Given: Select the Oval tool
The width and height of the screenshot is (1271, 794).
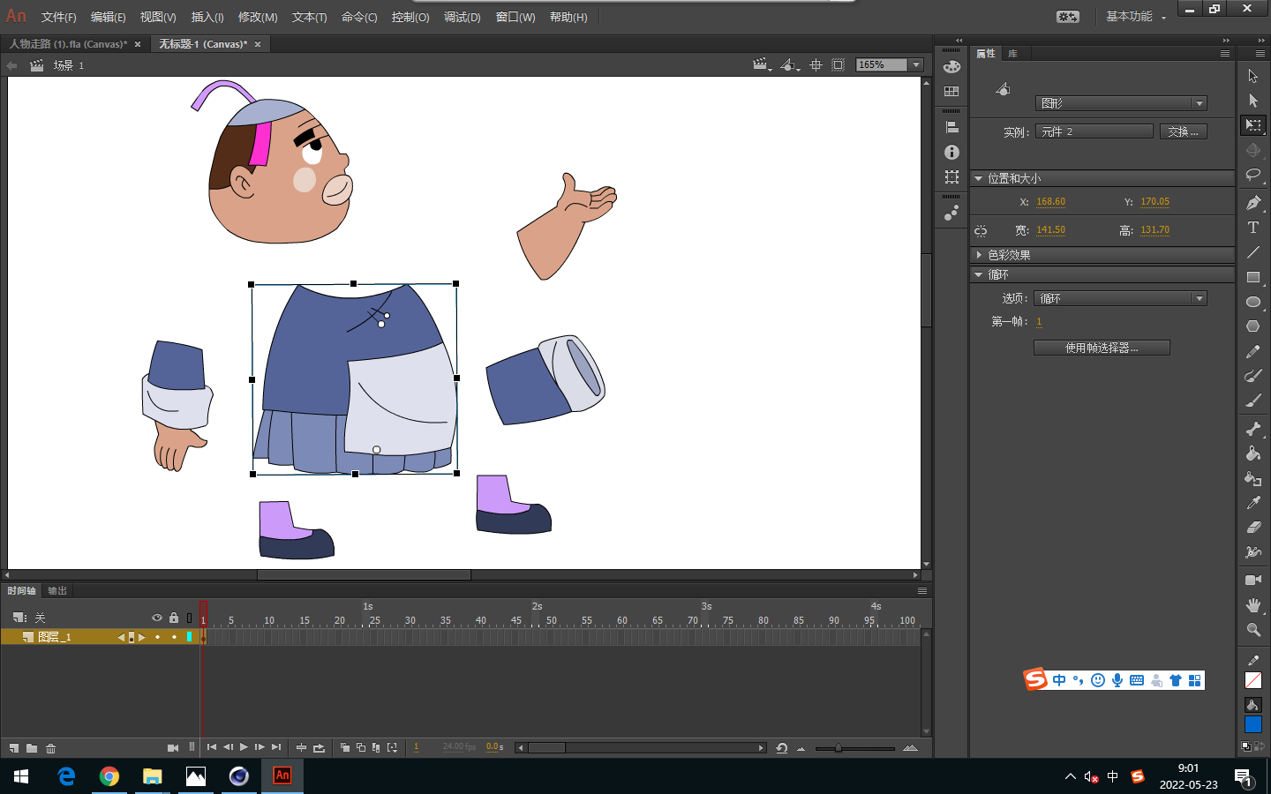Looking at the screenshot, I should (x=1252, y=302).
